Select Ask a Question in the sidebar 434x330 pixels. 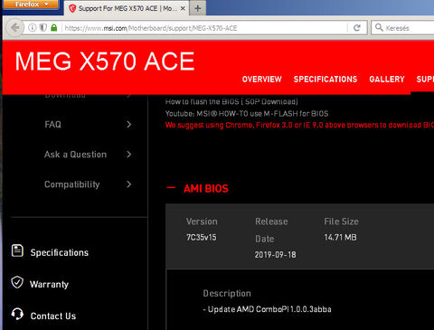coord(75,155)
